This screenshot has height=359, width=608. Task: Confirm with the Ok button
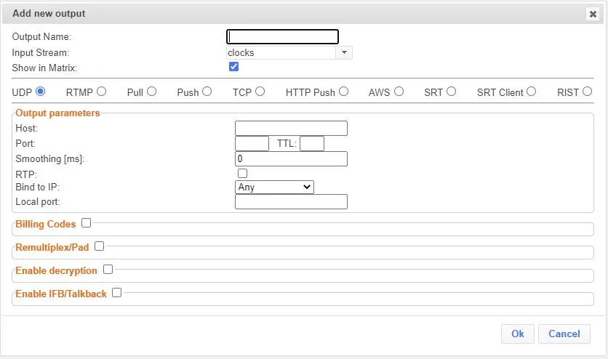click(x=518, y=334)
